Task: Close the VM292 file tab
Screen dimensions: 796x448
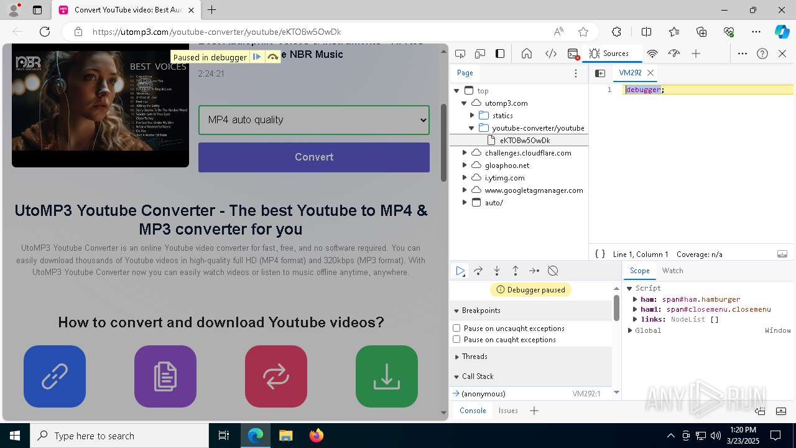Action: tap(650, 73)
